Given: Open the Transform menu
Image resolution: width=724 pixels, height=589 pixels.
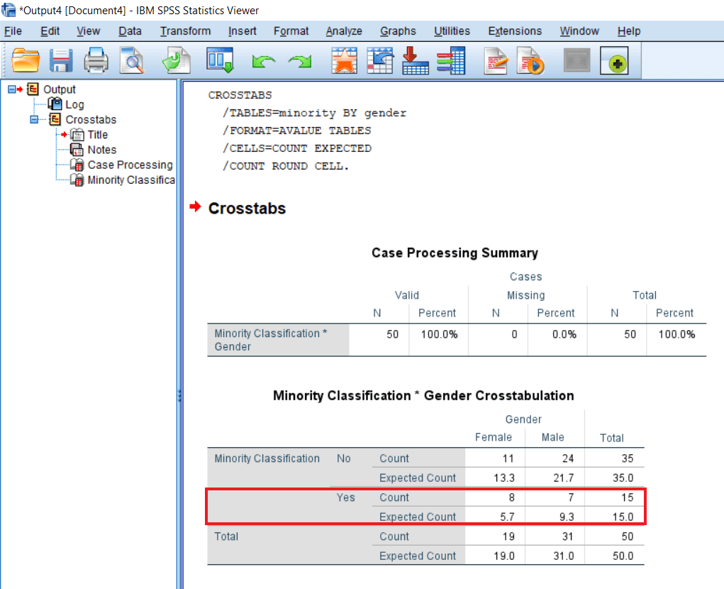Looking at the screenshot, I should pyautogui.click(x=185, y=31).
